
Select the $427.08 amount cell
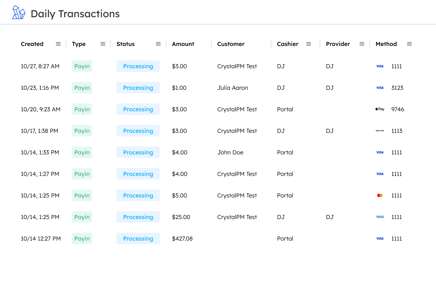[x=182, y=238]
